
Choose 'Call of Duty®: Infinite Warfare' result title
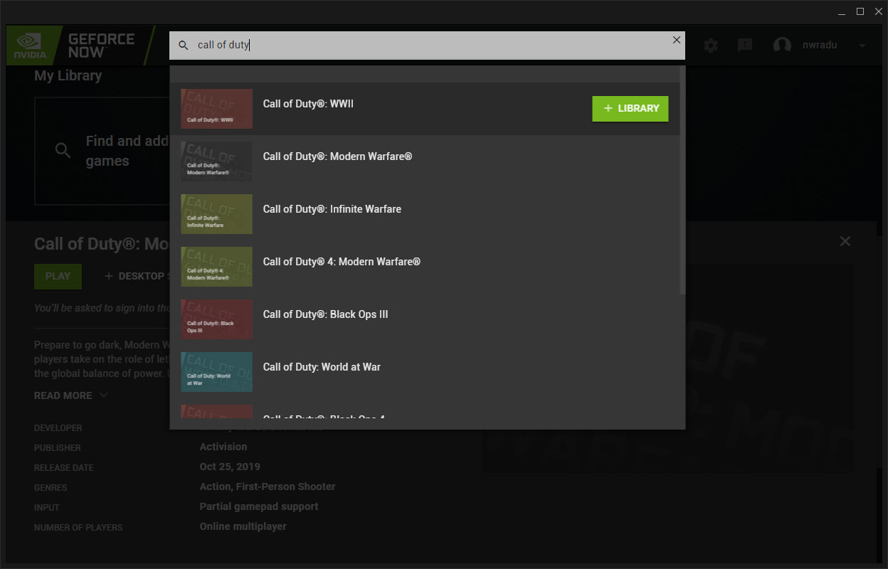pos(332,209)
